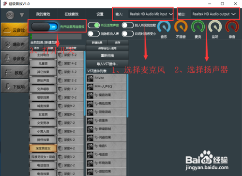Select the 深度11-2 list entry
The width and height of the screenshot is (242, 176).
[x=70, y=89]
